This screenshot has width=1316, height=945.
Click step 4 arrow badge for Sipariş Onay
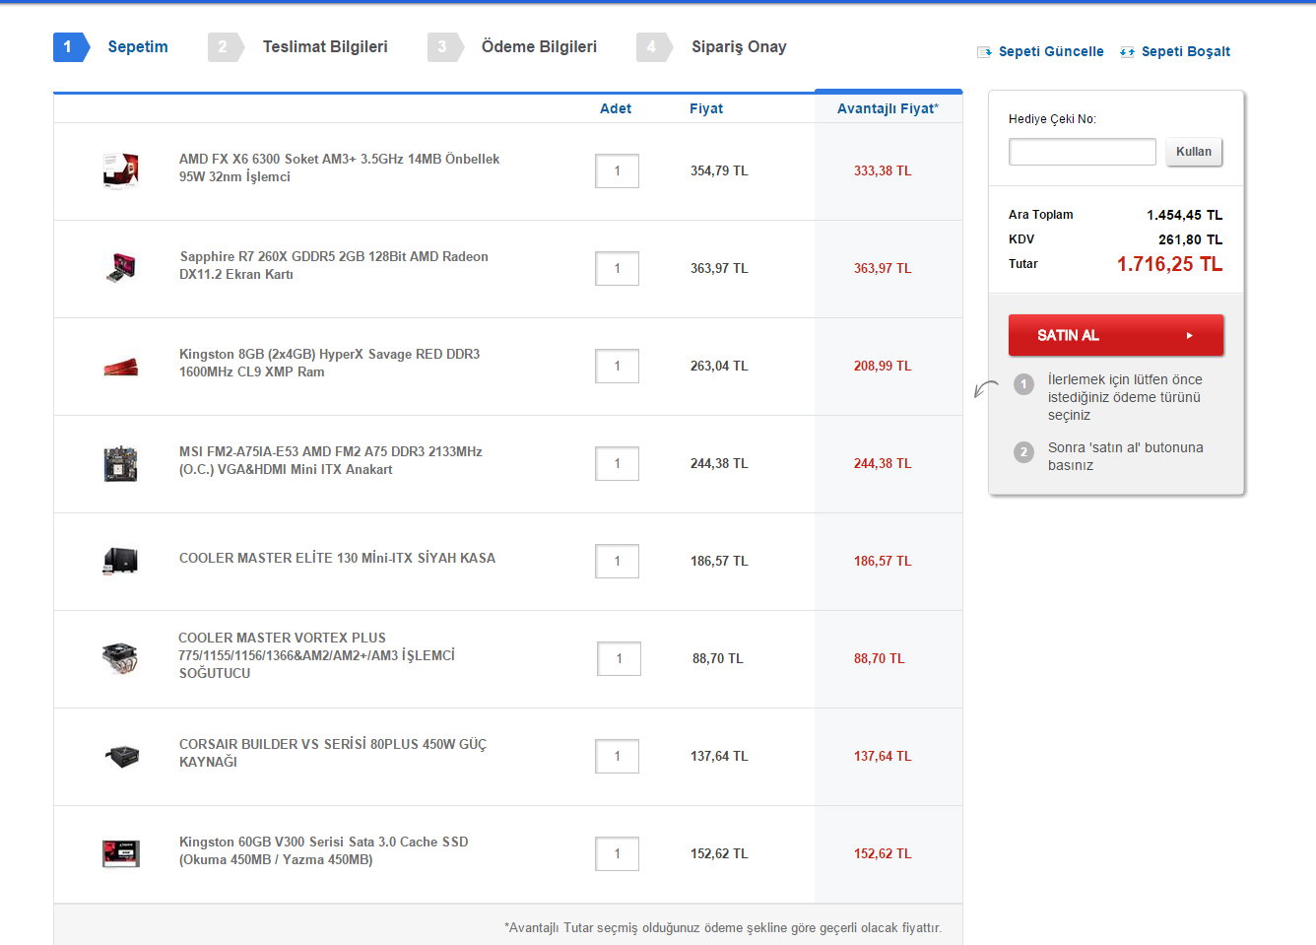click(655, 47)
